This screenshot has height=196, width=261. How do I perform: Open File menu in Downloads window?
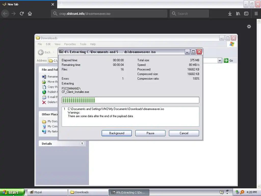40,44
